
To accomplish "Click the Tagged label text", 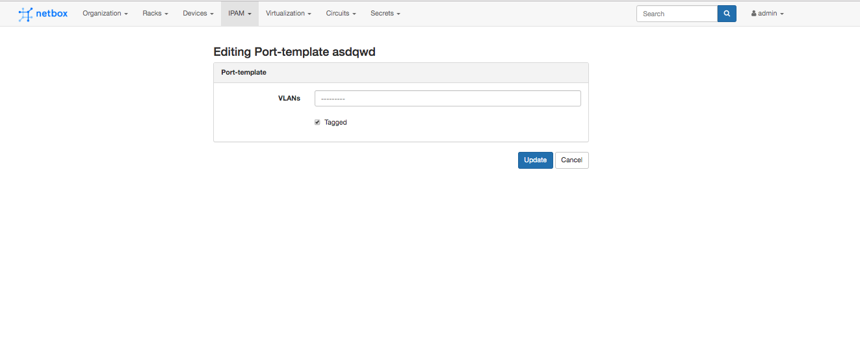I will point(335,122).
